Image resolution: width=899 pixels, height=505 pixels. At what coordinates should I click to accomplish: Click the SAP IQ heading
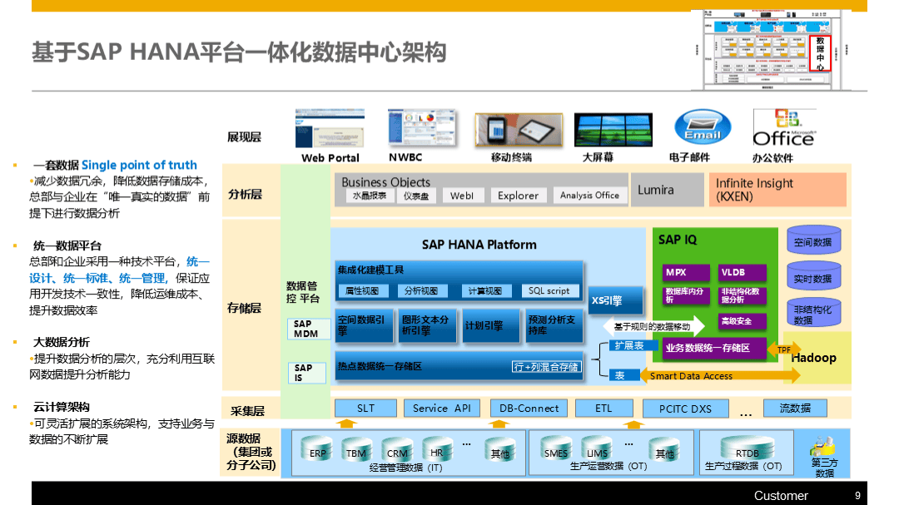[x=677, y=240]
